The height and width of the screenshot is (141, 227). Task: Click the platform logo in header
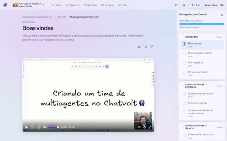point(5,5)
